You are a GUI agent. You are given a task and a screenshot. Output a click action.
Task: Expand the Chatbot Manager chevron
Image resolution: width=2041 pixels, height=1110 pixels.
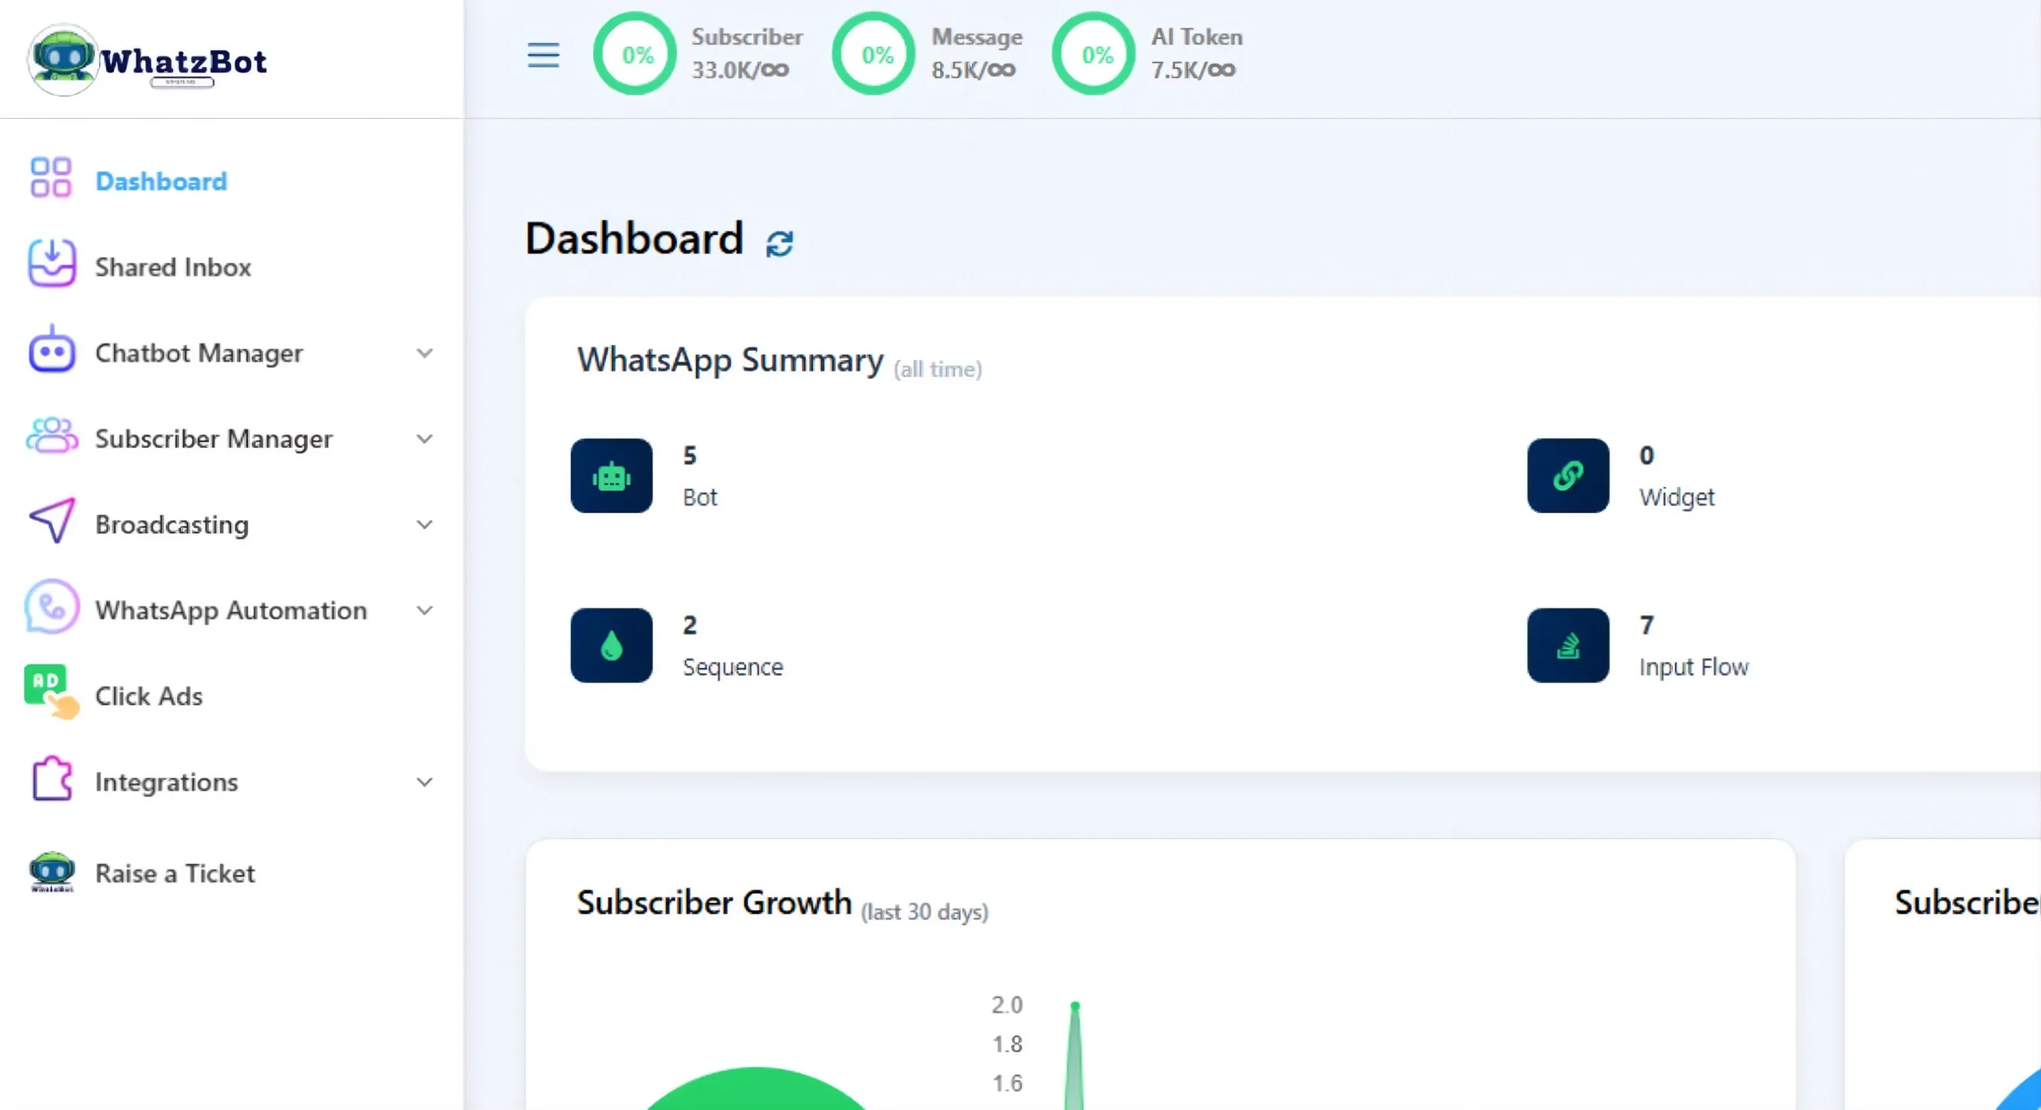(x=425, y=353)
